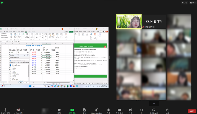Open the meeting summary button

[x=84, y=110]
